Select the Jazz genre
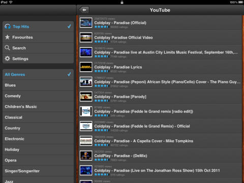Viewport: 244px width, 183px height. [38, 180]
